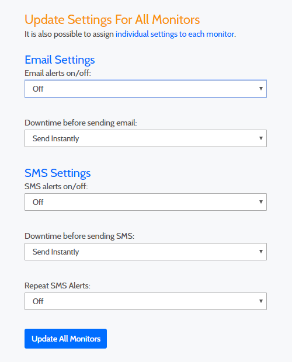Click the SMS Settings heading
Image resolution: width=292 pixels, height=362 pixels.
[x=58, y=173]
